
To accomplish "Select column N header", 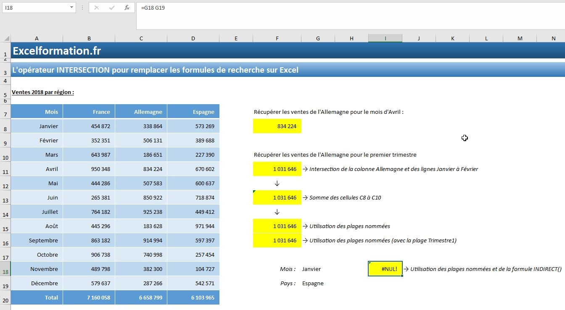I will click(x=553, y=38).
